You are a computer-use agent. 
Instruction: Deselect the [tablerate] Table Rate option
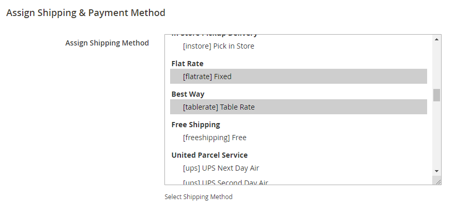tap(218, 107)
